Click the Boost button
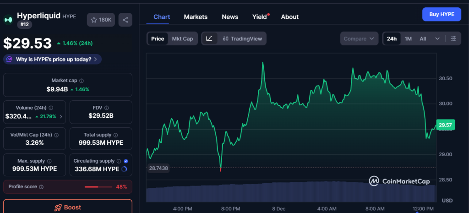The height and width of the screenshot is (213, 469). click(x=68, y=207)
